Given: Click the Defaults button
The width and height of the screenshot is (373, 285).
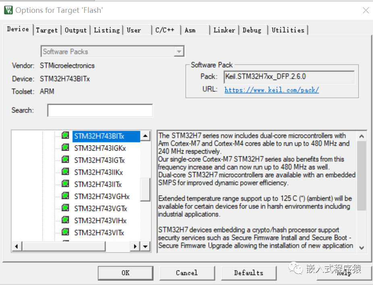Looking at the screenshot, I should click(249, 273).
